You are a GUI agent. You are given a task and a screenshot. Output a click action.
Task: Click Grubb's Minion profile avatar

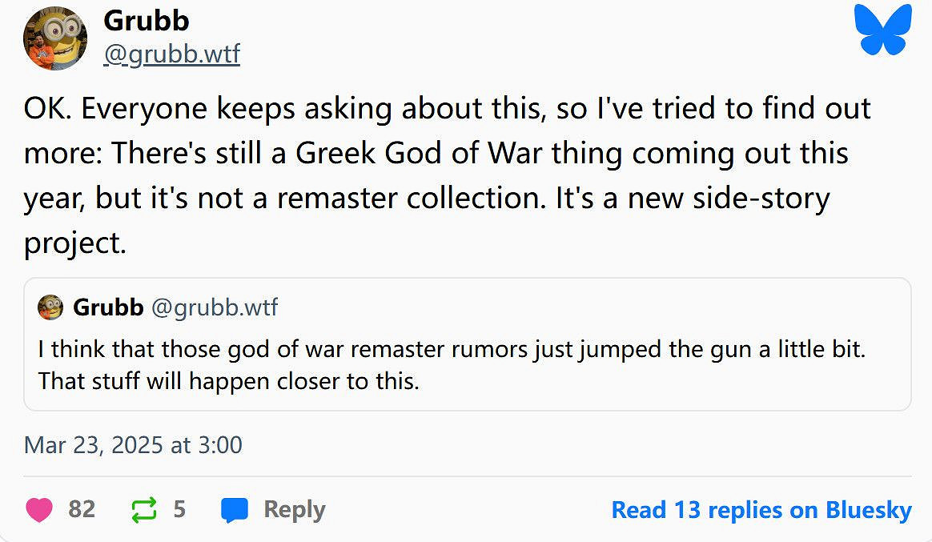pos(55,38)
